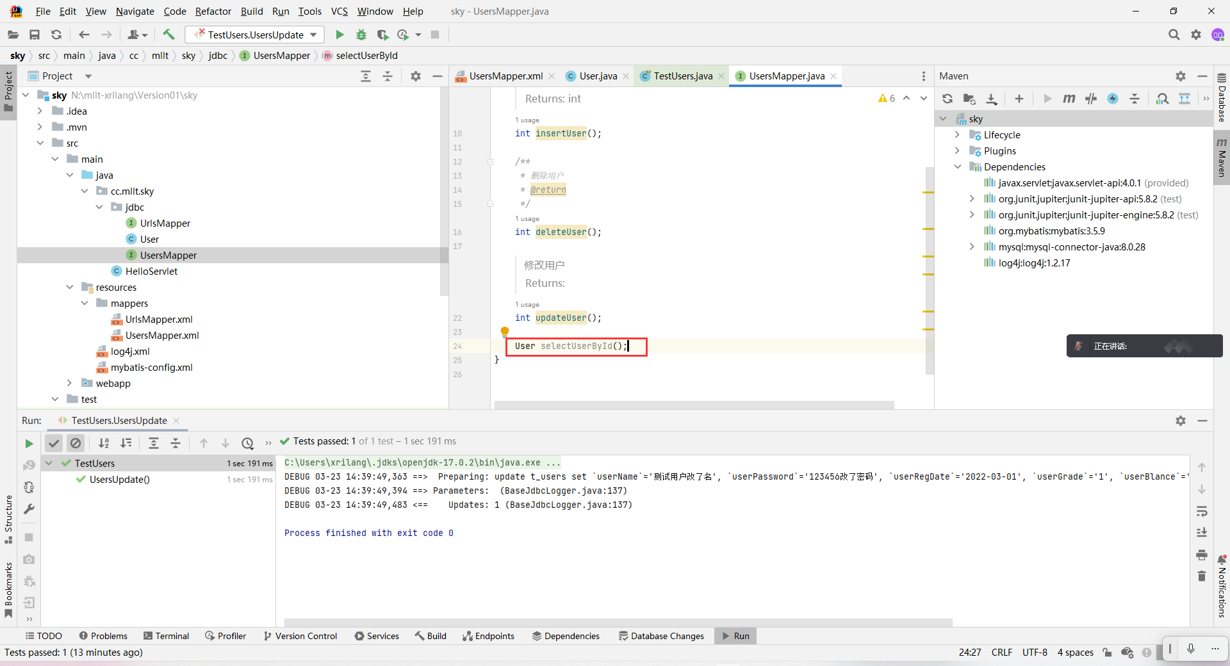
Task: Select HelloServlet in project tree
Action: point(151,271)
